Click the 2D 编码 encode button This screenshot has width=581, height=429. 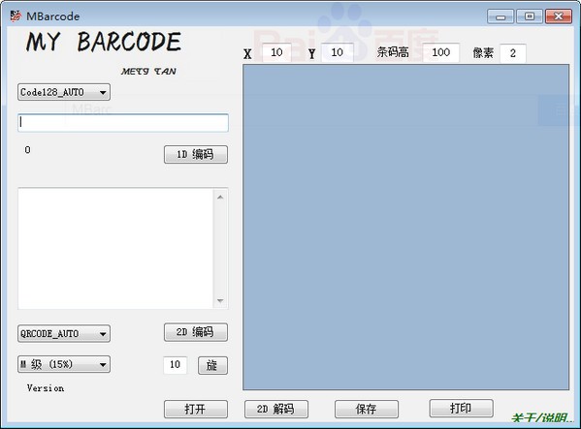[x=196, y=332]
